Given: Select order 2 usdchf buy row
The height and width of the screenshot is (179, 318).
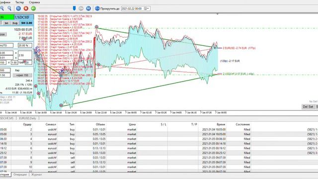Looking at the screenshot, I should click(x=159, y=129).
